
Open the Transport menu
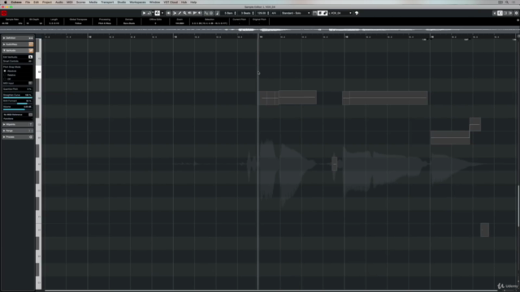coord(107,2)
